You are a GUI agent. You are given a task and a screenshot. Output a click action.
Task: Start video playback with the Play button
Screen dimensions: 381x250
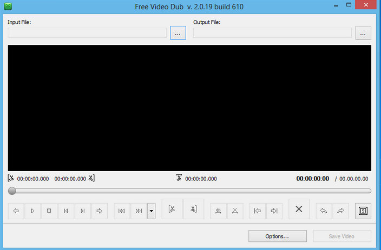32,211
